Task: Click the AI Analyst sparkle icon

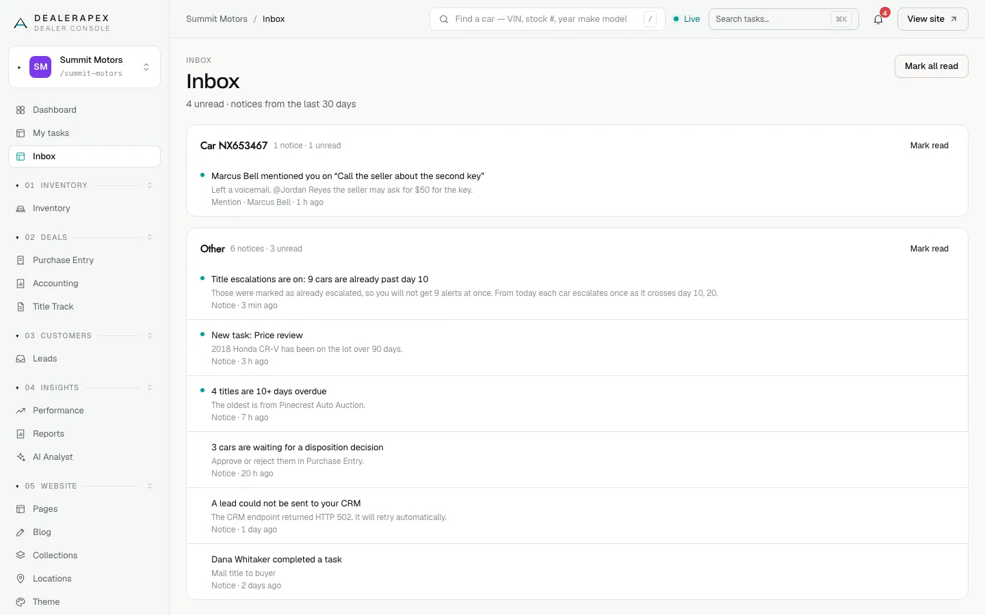Action: (x=21, y=457)
